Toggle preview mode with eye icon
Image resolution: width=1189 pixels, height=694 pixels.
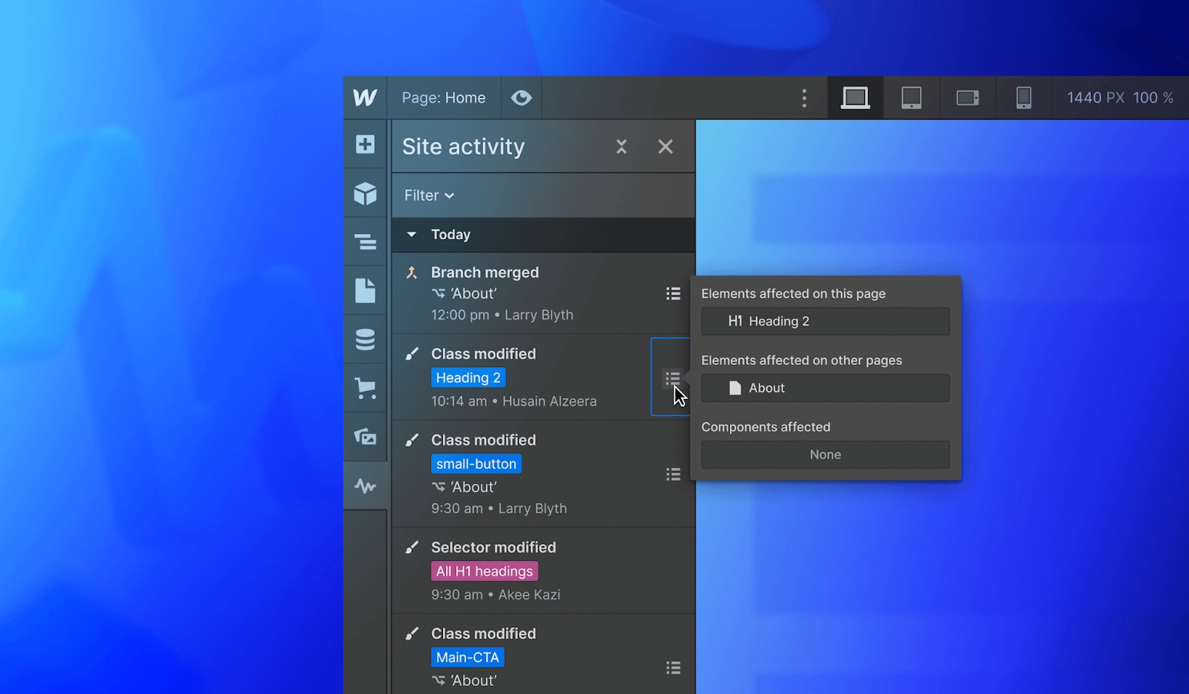pyautogui.click(x=521, y=98)
